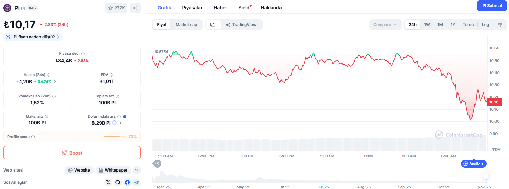The height and width of the screenshot is (189, 509).
Task: Click the 1,52% Vol/Mkt Cap value
Action: 37,103
